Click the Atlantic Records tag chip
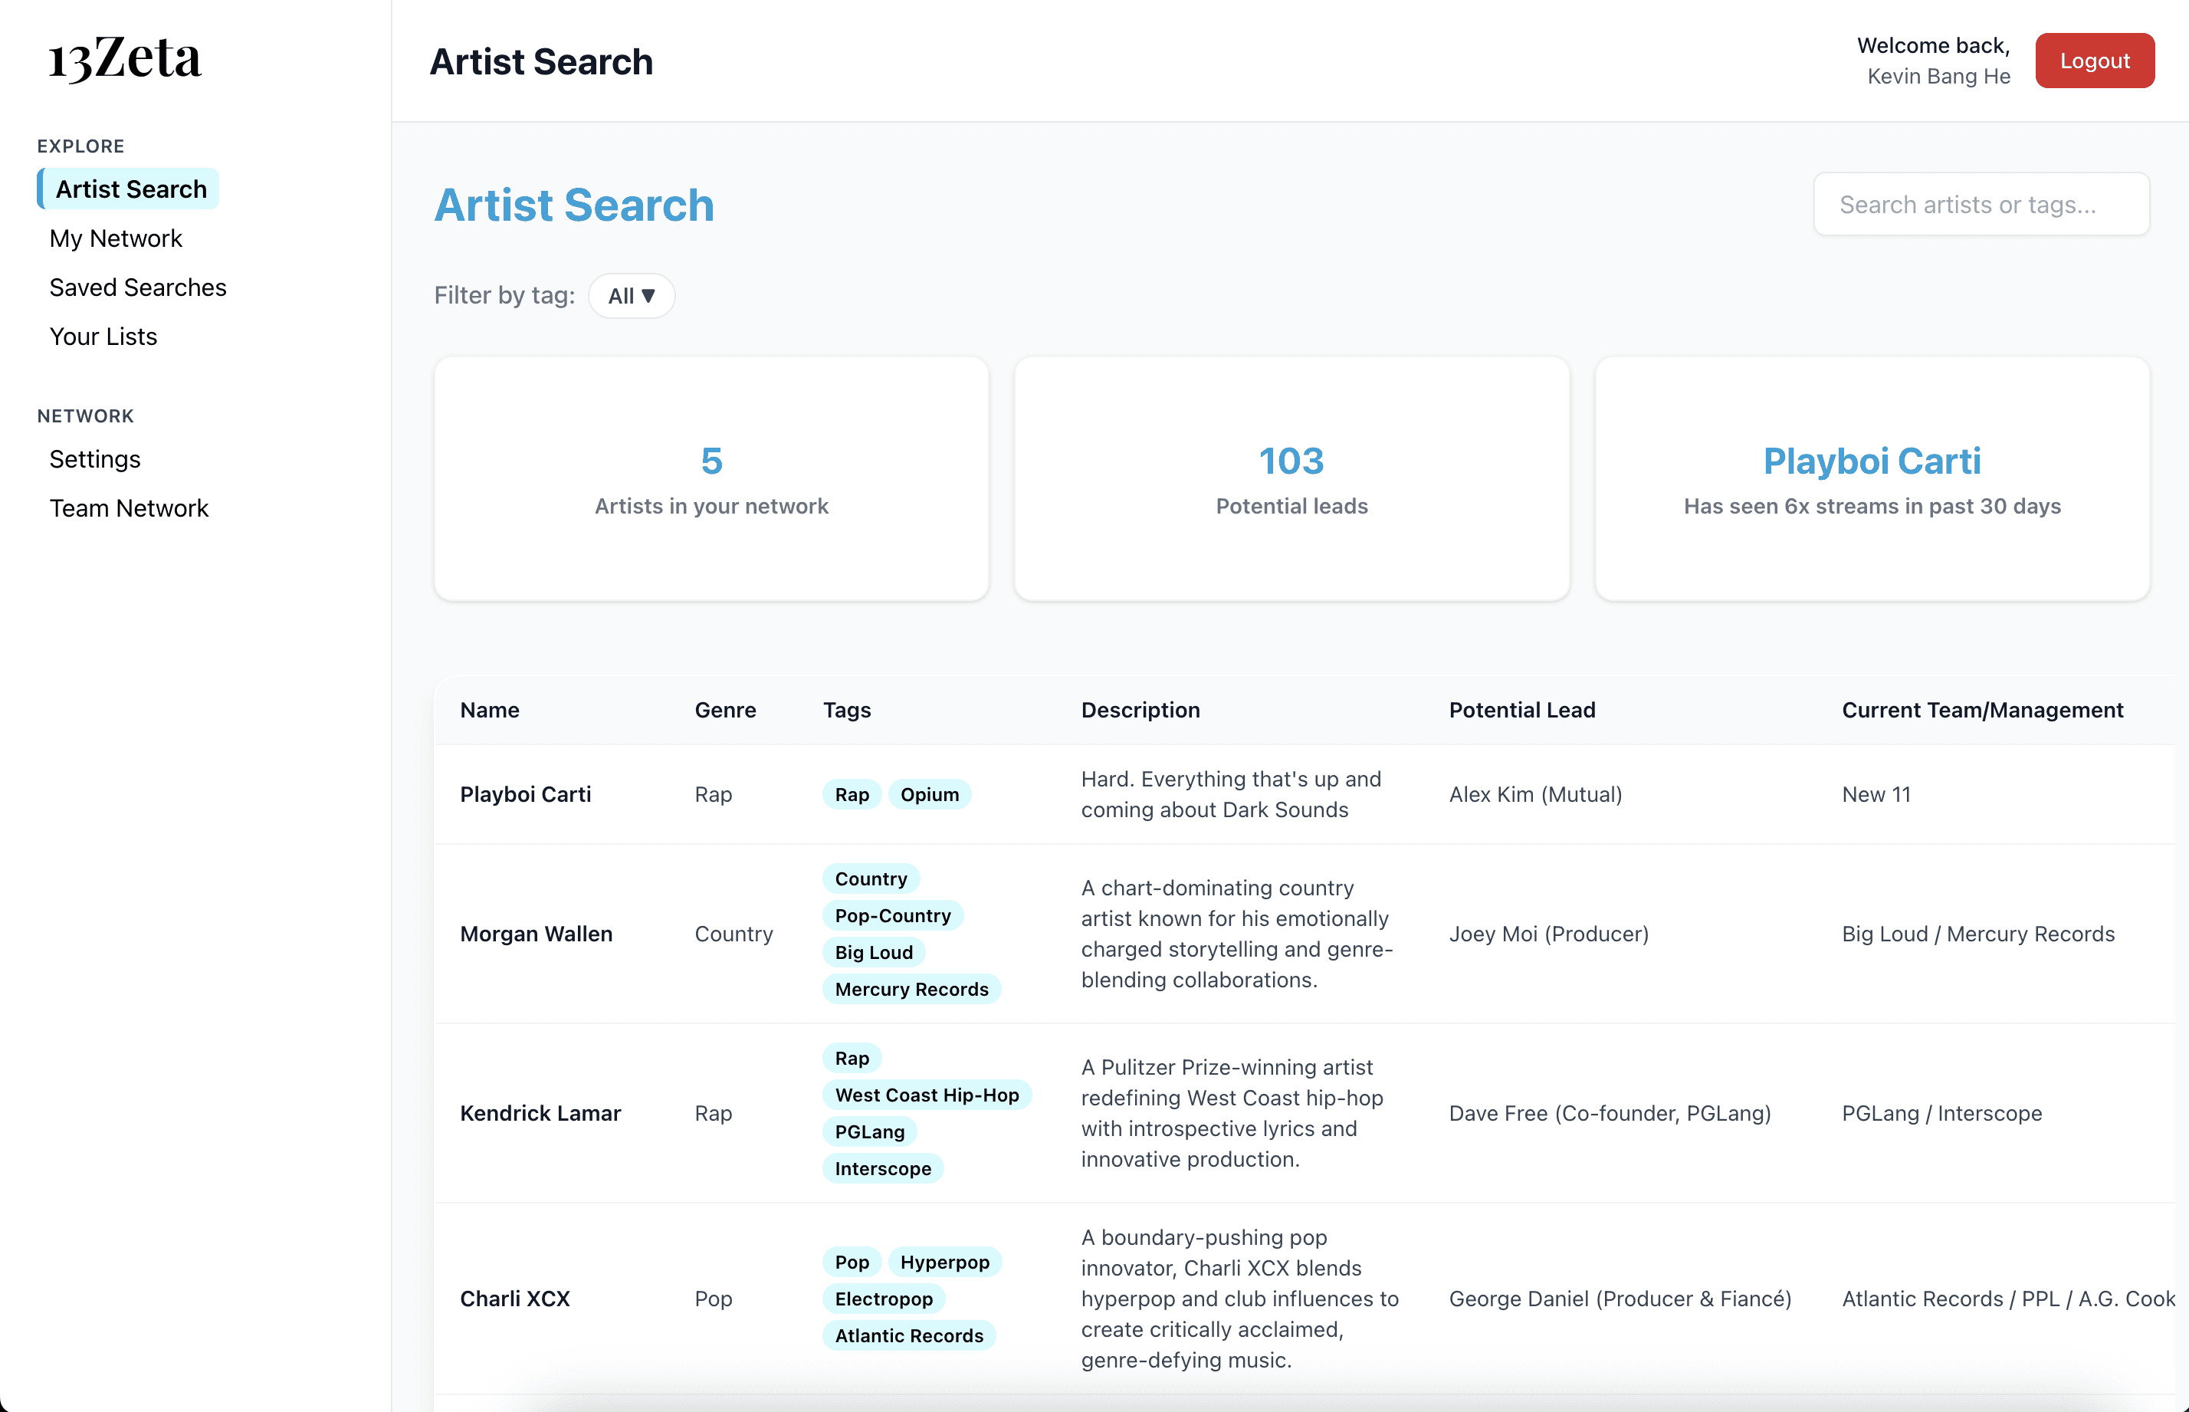 pyautogui.click(x=908, y=1335)
